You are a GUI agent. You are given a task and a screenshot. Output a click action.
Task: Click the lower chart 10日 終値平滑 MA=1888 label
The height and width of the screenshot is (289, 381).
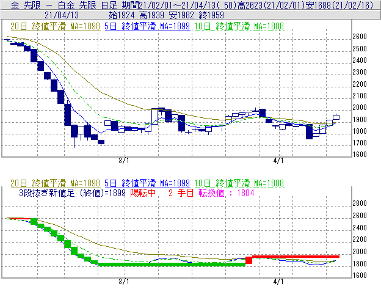(x=239, y=183)
